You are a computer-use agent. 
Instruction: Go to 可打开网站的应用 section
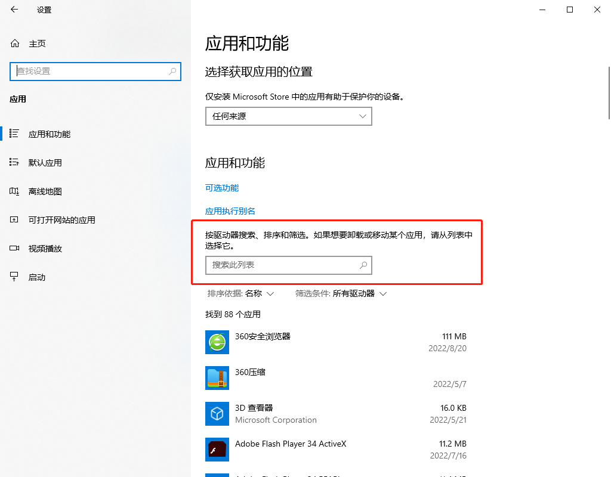61,220
